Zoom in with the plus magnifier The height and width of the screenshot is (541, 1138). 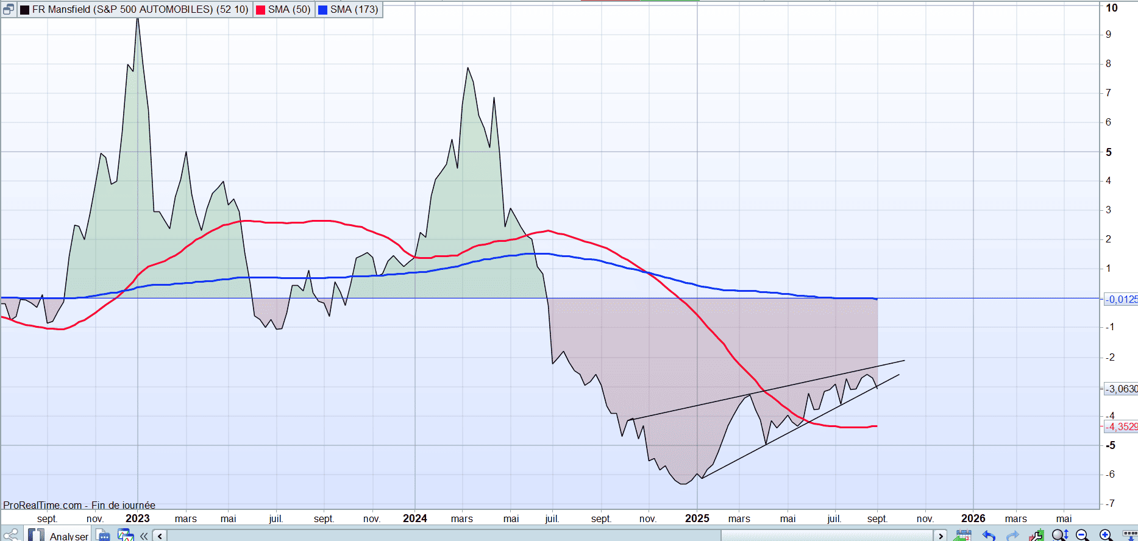(x=1106, y=535)
